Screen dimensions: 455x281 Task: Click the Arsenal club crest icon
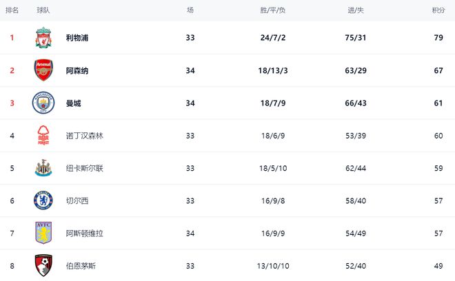tap(43, 70)
